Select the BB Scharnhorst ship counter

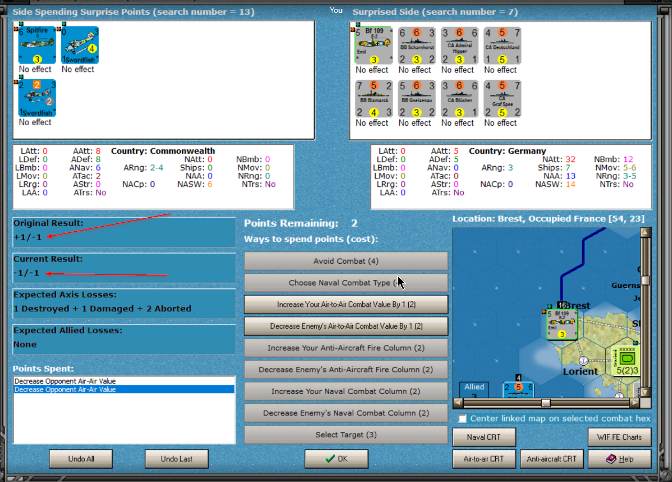[417, 46]
